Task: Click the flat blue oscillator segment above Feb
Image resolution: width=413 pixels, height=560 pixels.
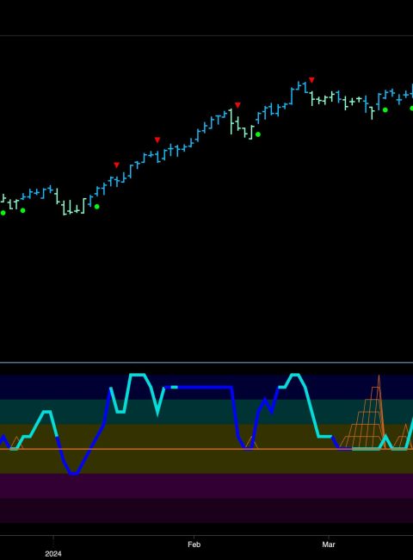Action: point(205,387)
